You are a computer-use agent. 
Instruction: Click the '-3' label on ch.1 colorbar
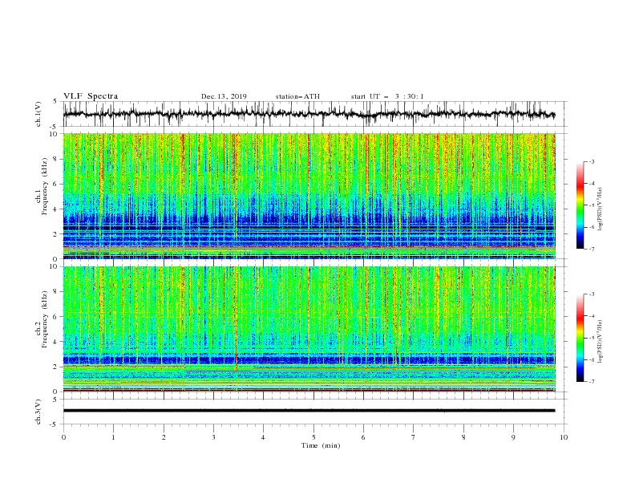tap(591, 161)
